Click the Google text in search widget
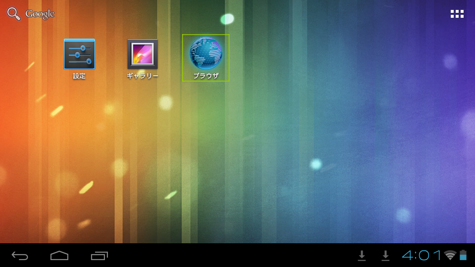 pos(40,14)
